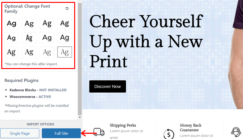This screenshot has height=139, width=243.
Task: Click the Shipping Perks heading
Action: point(123,125)
